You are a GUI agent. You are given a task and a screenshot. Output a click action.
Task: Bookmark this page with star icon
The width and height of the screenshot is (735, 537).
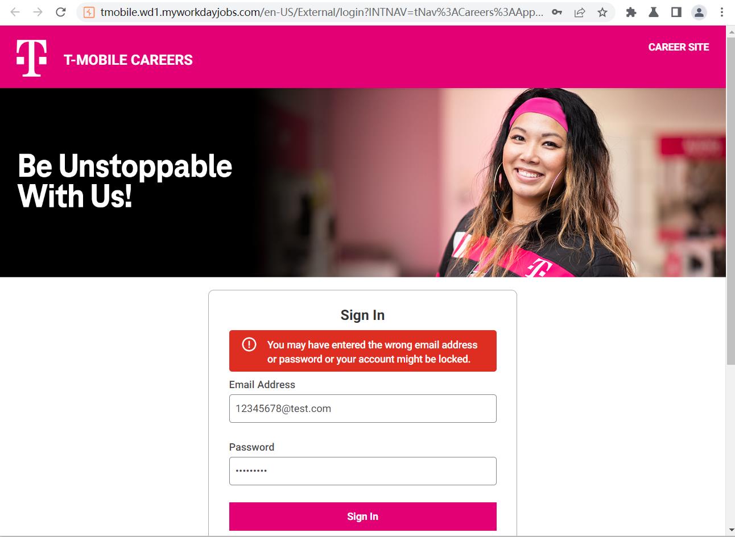pos(602,12)
